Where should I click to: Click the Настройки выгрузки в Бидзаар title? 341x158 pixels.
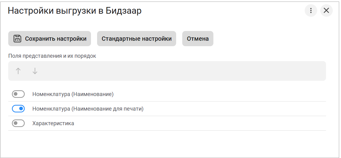coord(74,11)
